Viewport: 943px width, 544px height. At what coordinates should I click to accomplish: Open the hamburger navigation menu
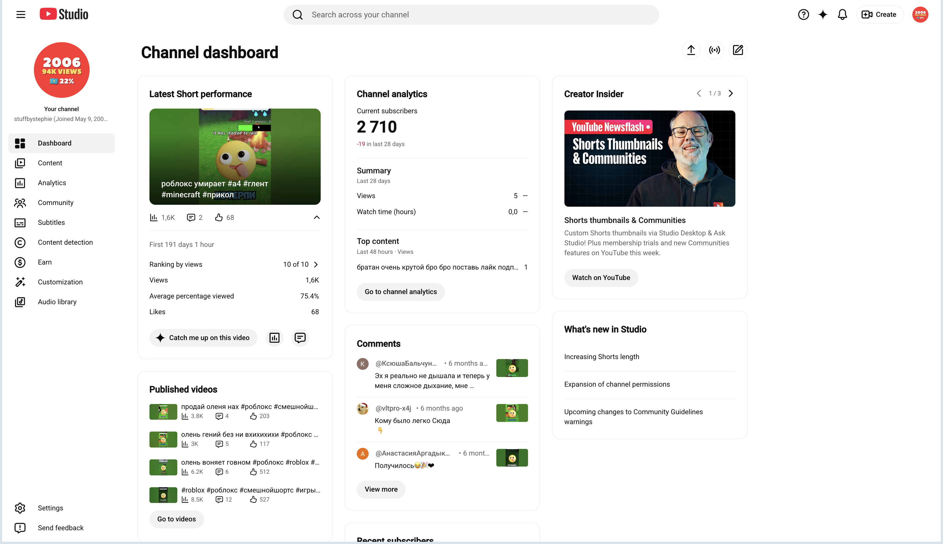click(21, 15)
